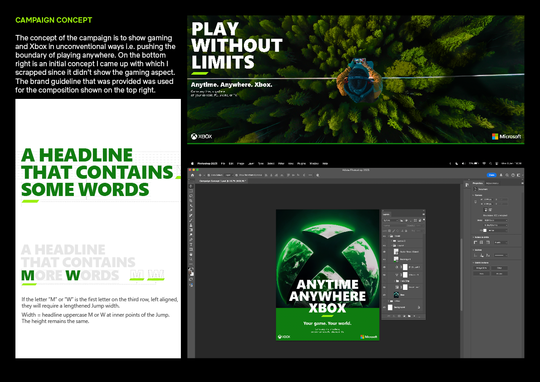This screenshot has width=540, height=382.
Task: Hide the Vector Smart Object layer
Action: click(x=384, y=252)
